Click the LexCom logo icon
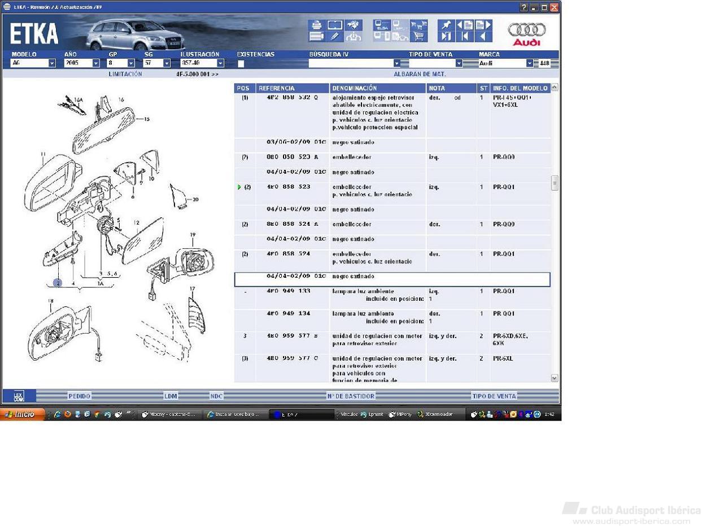Viewport: 702px width, 526px height. point(19,396)
